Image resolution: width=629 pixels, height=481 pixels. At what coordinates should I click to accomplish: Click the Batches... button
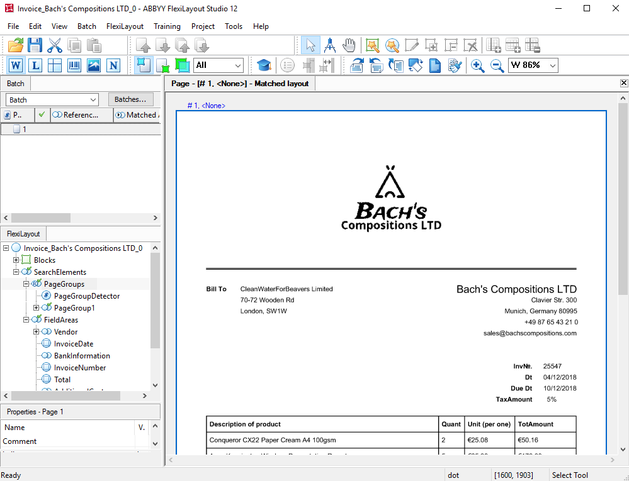pyautogui.click(x=131, y=99)
